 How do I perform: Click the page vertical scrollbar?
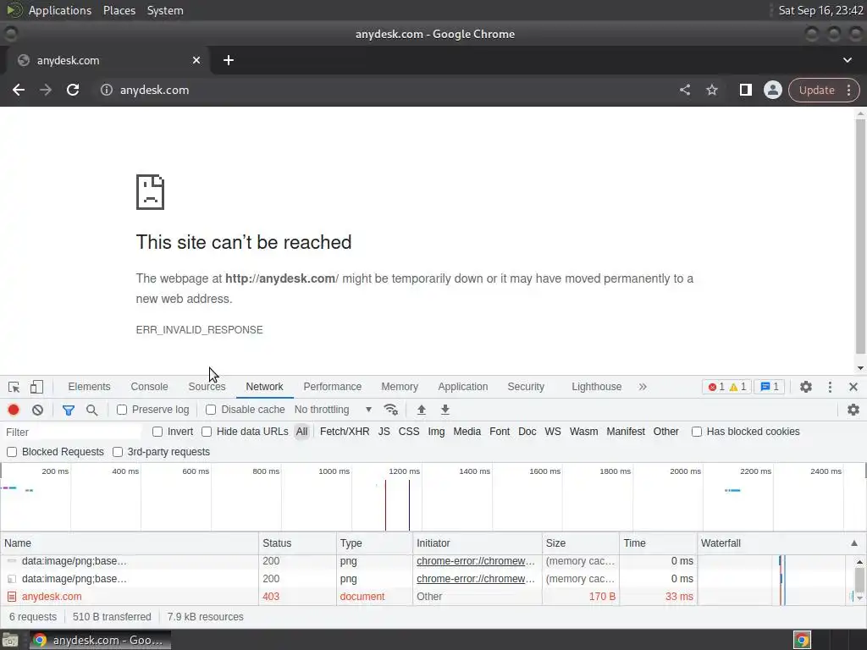click(x=860, y=236)
